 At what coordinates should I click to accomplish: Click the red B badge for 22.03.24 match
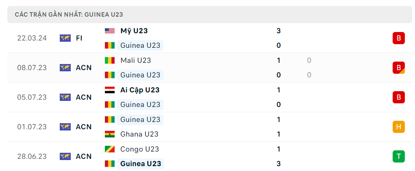tap(398, 38)
